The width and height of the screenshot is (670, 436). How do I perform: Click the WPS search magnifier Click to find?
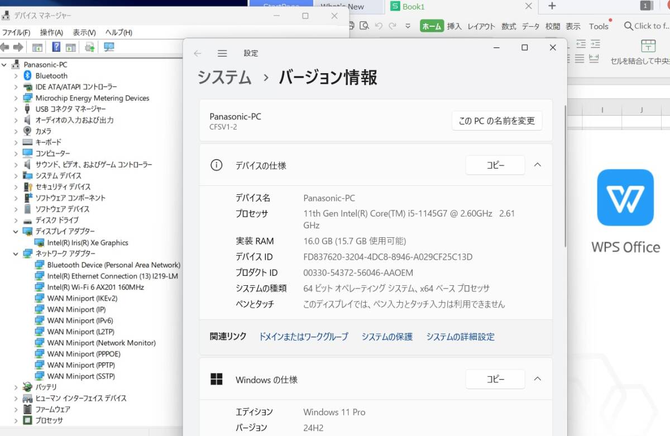(x=629, y=26)
